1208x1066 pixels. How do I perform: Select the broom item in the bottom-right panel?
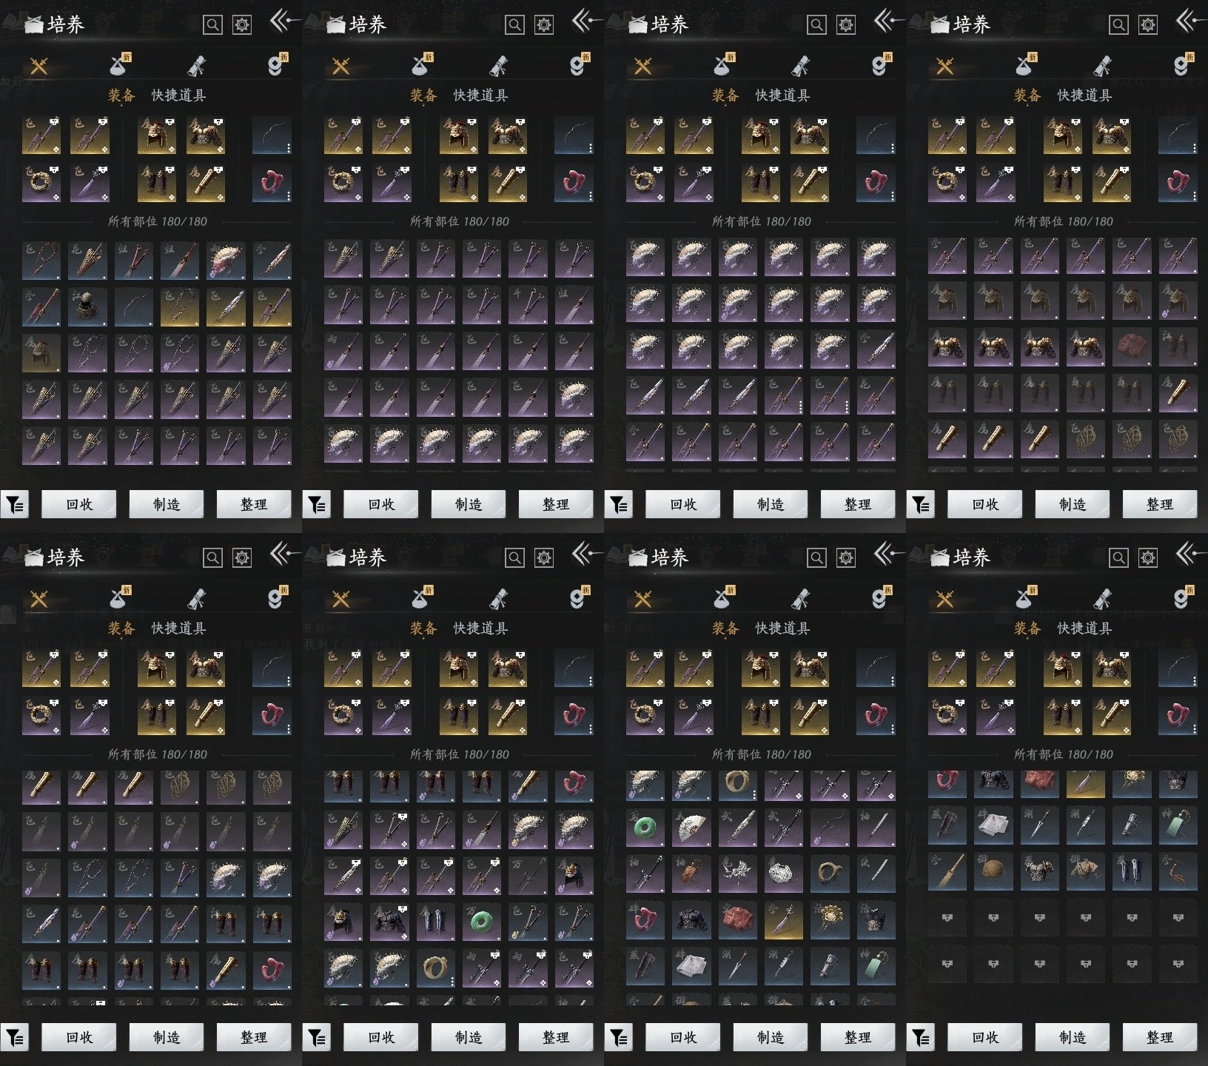click(947, 871)
